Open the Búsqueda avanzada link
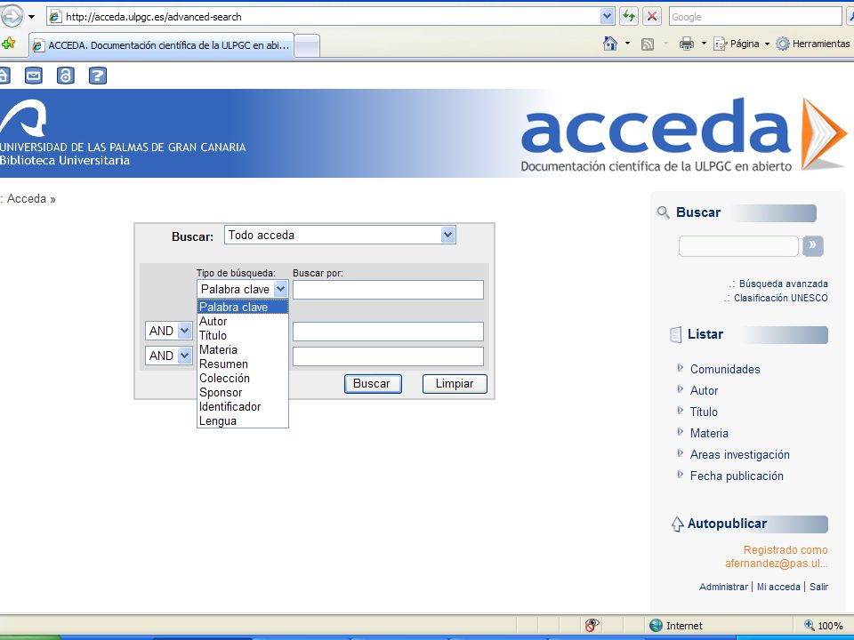Image resolution: width=854 pixels, height=640 pixels. (783, 284)
